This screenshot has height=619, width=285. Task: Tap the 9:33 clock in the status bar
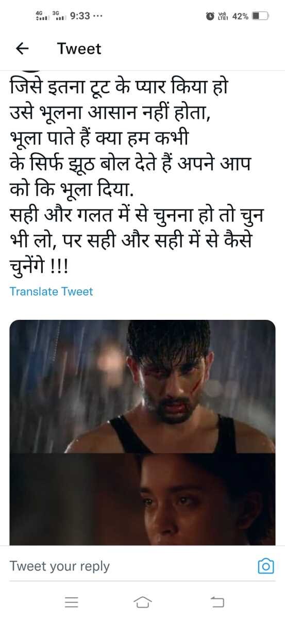tap(79, 16)
